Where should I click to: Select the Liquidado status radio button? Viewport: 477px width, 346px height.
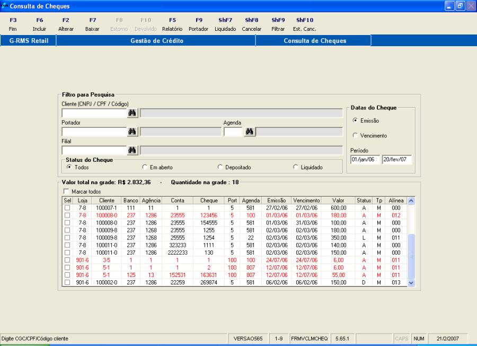(x=296, y=167)
